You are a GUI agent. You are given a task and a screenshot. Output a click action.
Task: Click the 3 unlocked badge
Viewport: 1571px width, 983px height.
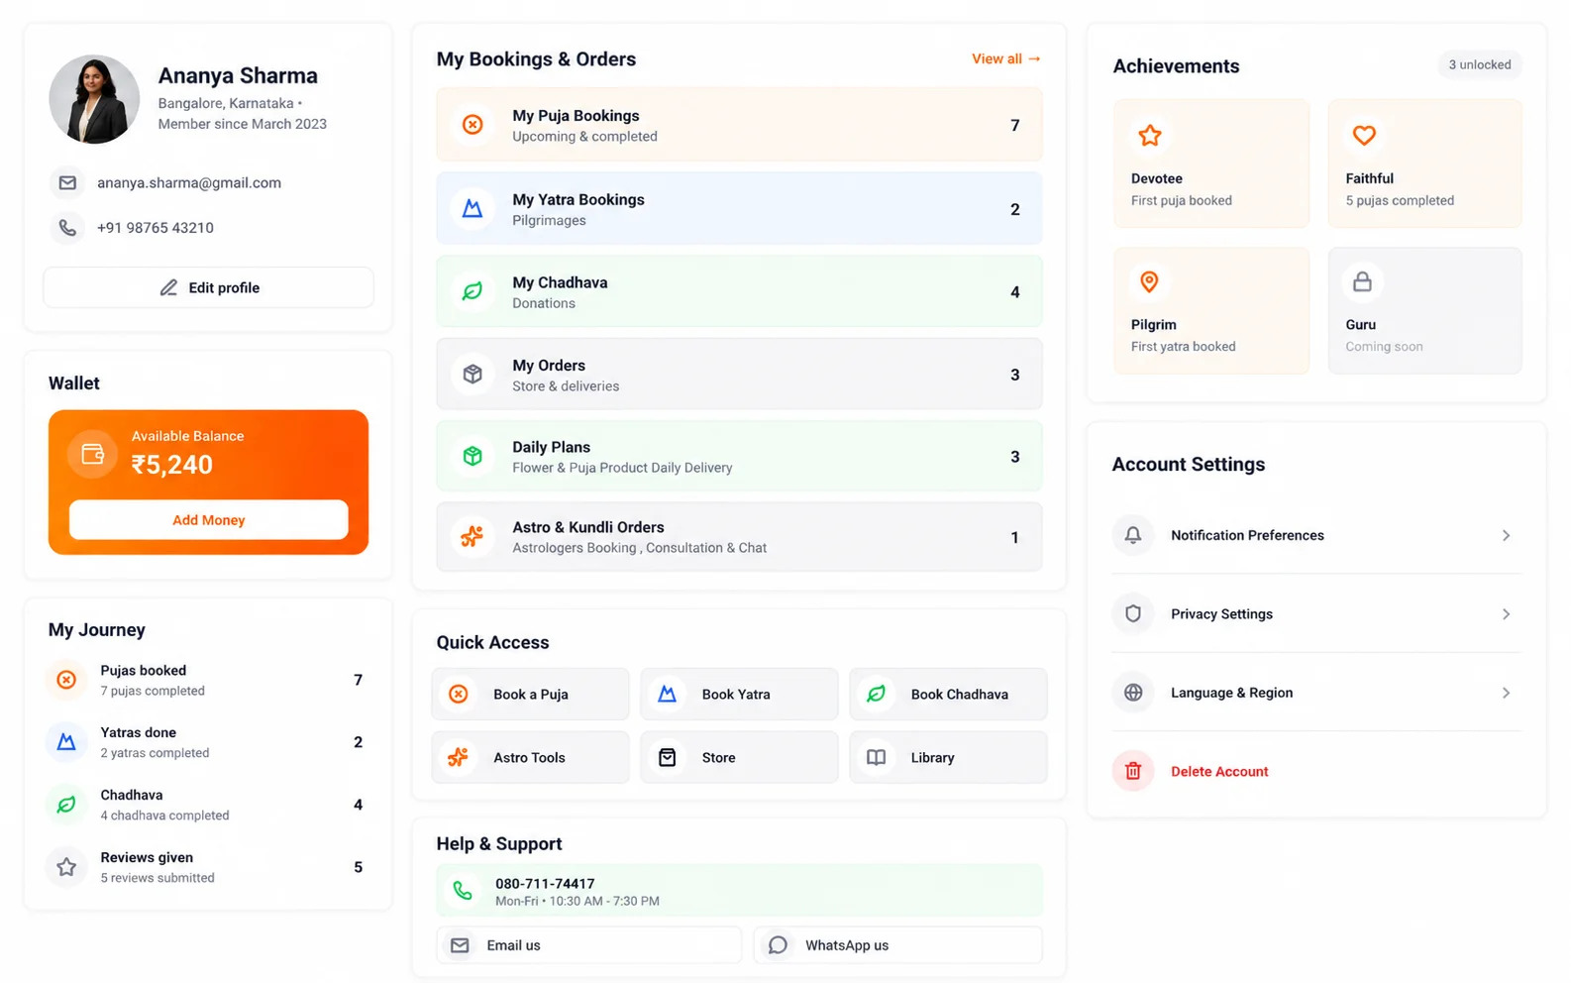(1480, 64)
